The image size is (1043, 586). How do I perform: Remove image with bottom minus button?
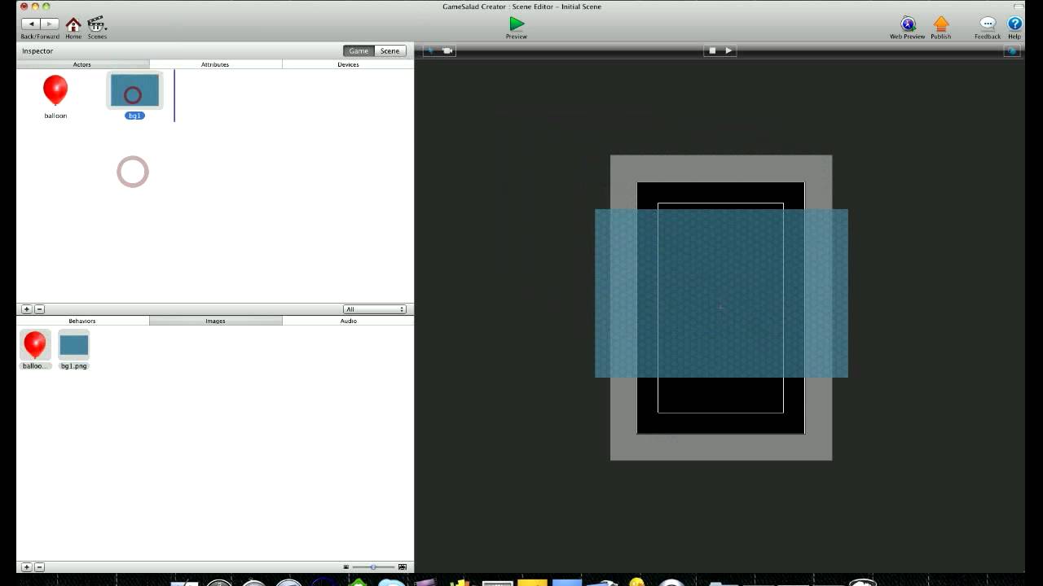[39, 567]
